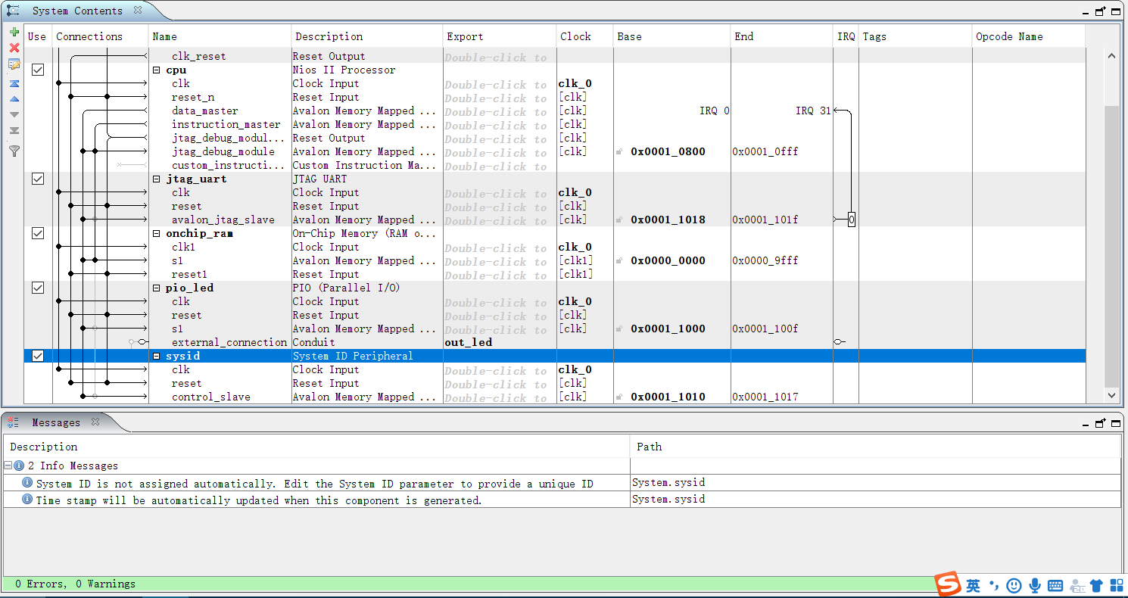Click the move to top arrow icon
1128x598 pixels.
pos(14,83)
